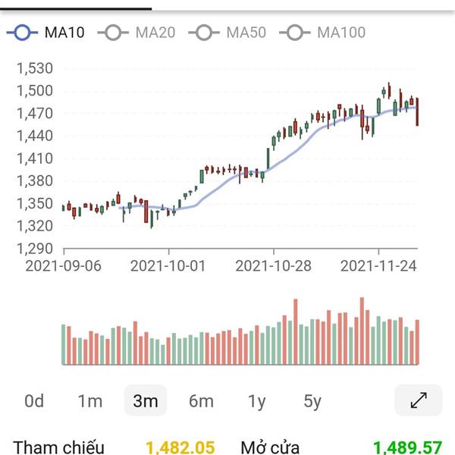Screen dimensions: 455x455
Task: Click the Mở cửa label
Action: (x=270, y=447)
